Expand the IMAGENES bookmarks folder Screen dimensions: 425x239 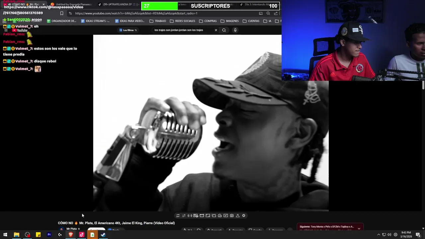click(229, 21)
